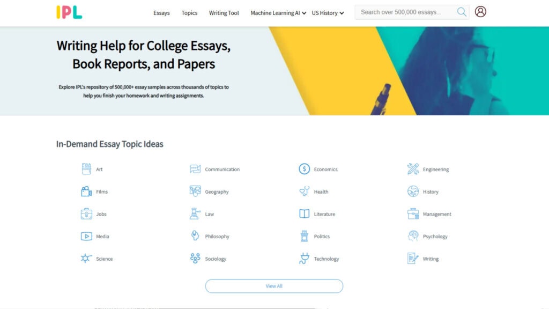Click the Jobs briefcase icon
The height and width of the screenshot is (309, 549).
click(x=86, y=214)
